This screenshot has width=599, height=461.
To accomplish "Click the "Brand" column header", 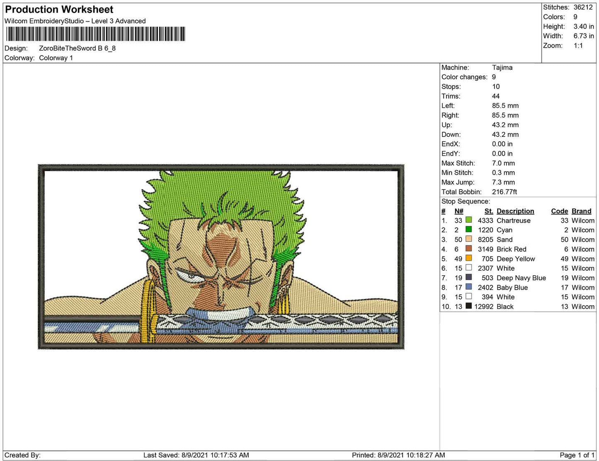I will tap(582, 211).
